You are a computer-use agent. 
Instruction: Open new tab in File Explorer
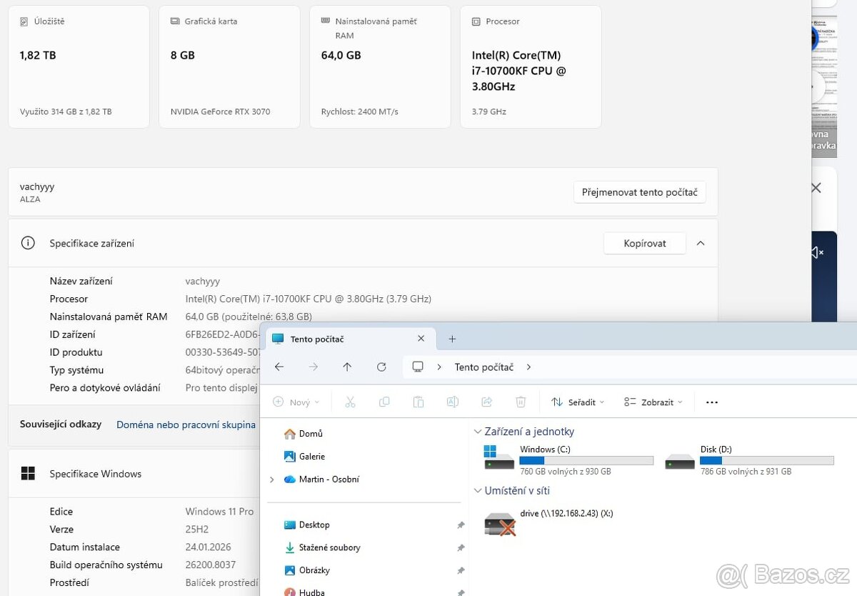tap(452, 339)
